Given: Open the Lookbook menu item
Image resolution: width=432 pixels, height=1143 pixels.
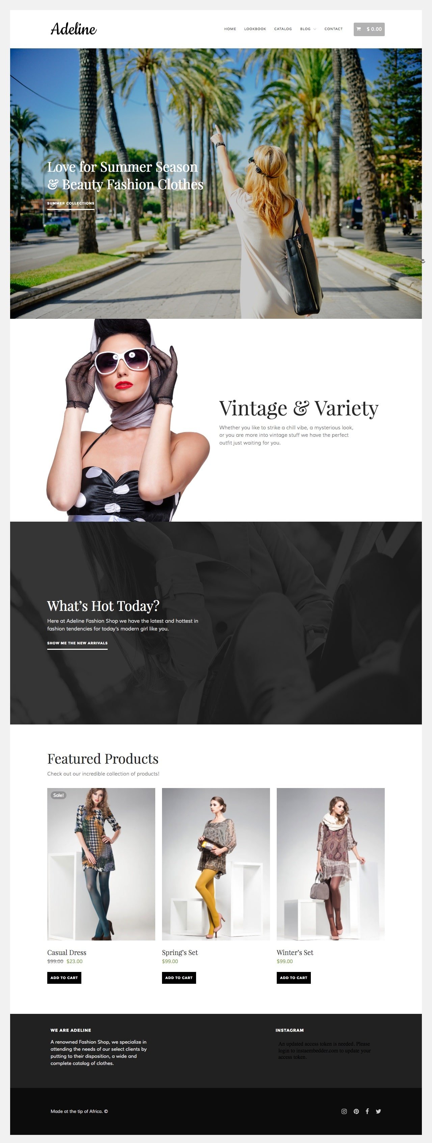Looking at the screenshot, I should (255, 29).
